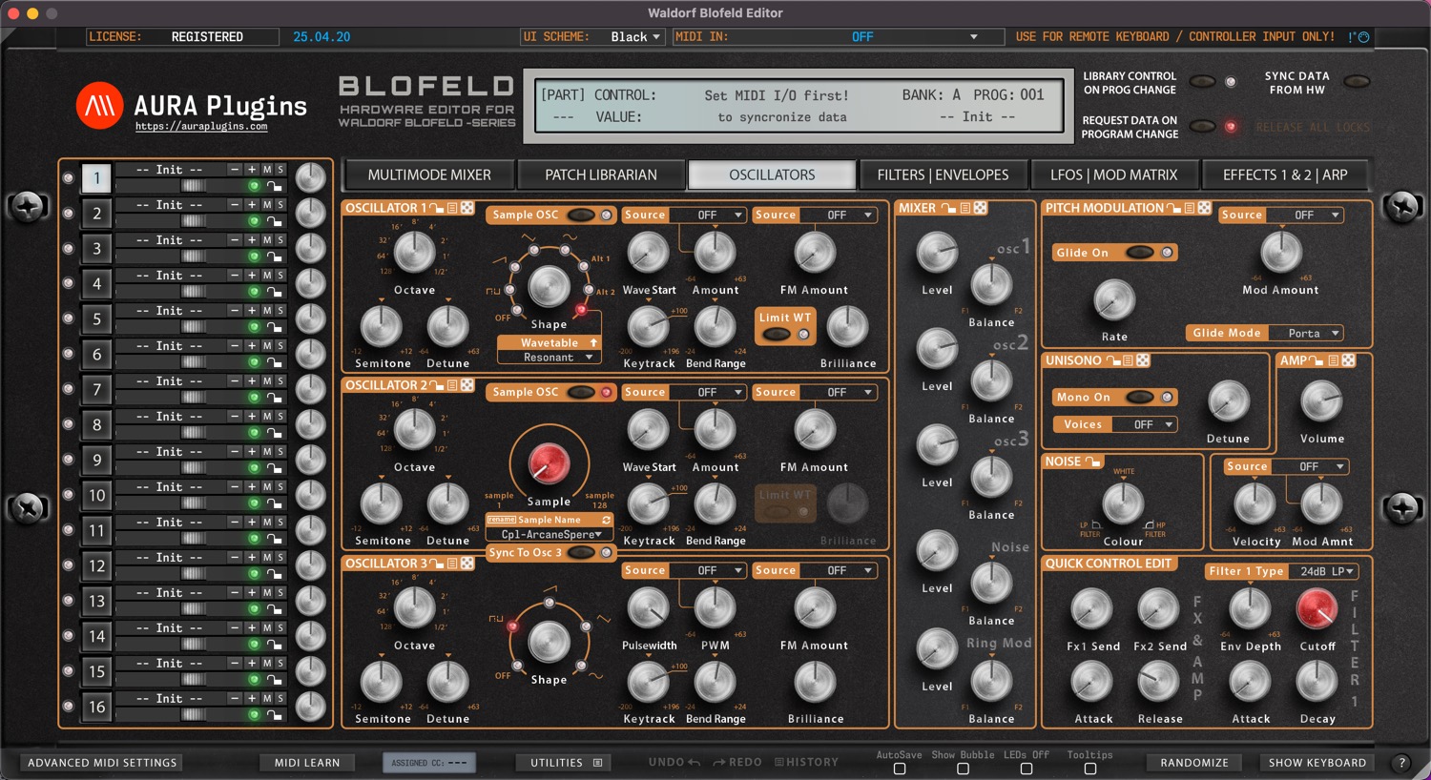This screenshot has height=780, width=1431.
Task: Check the Show Bubble checkbox
Action: point(963,769)
